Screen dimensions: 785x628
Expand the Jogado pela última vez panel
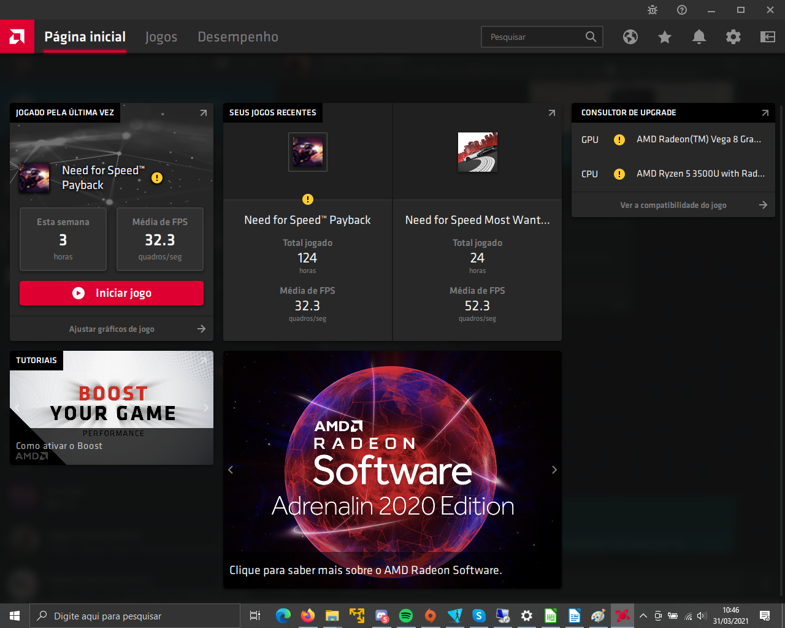coord(204,113)
